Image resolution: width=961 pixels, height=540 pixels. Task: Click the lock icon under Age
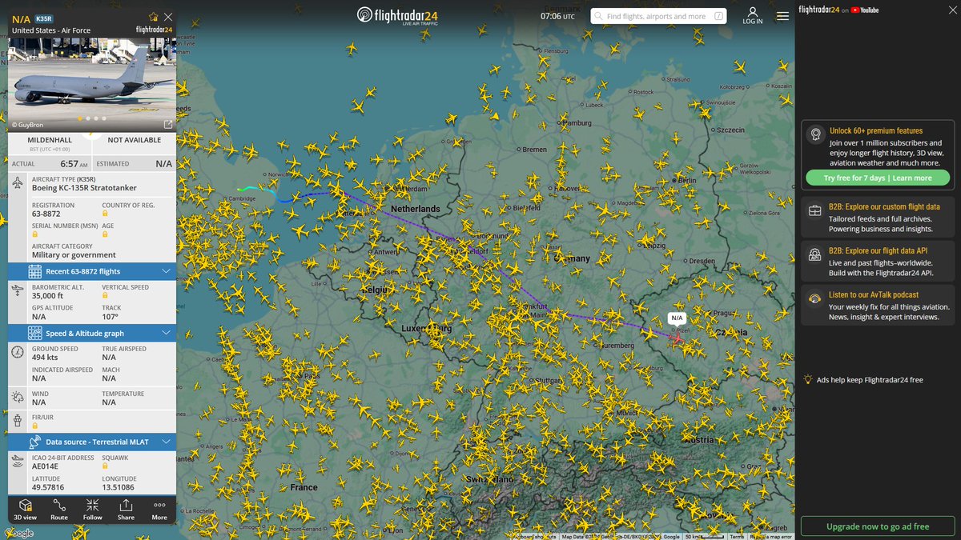[x=105, y=235]
